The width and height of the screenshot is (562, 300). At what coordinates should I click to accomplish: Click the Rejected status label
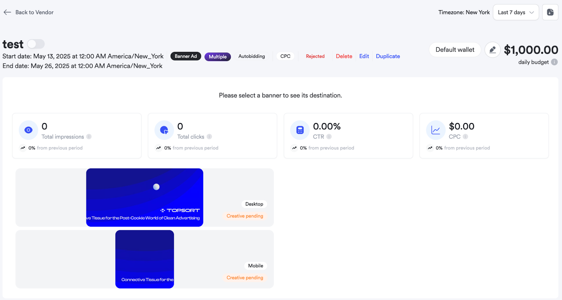pos(315,56)
